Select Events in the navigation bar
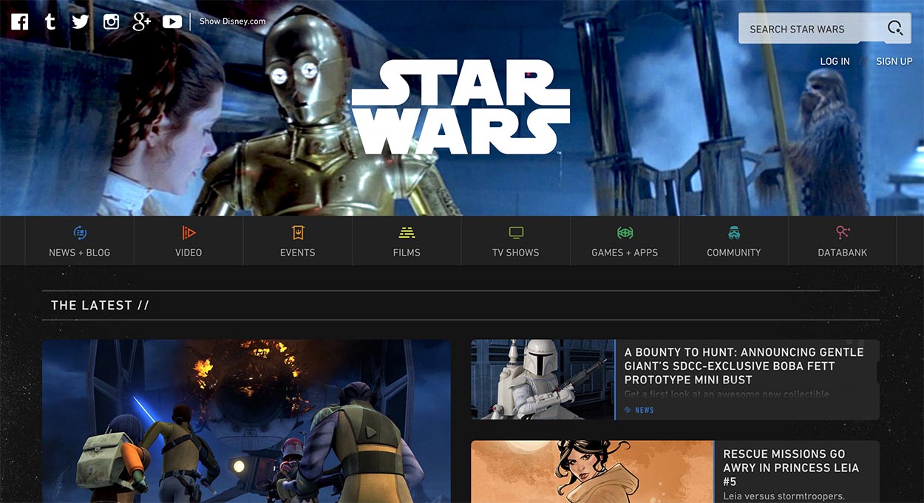This screenshot has width=924, height=503. 298,241
